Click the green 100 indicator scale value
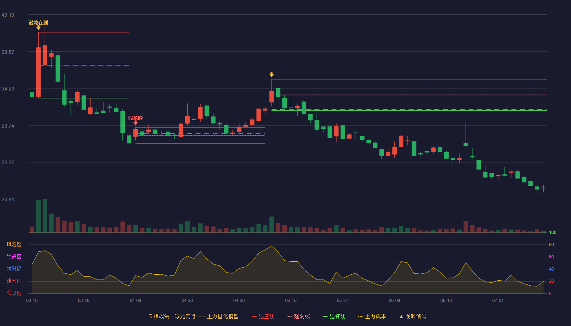The image size is (571, 326). [553, 233]
